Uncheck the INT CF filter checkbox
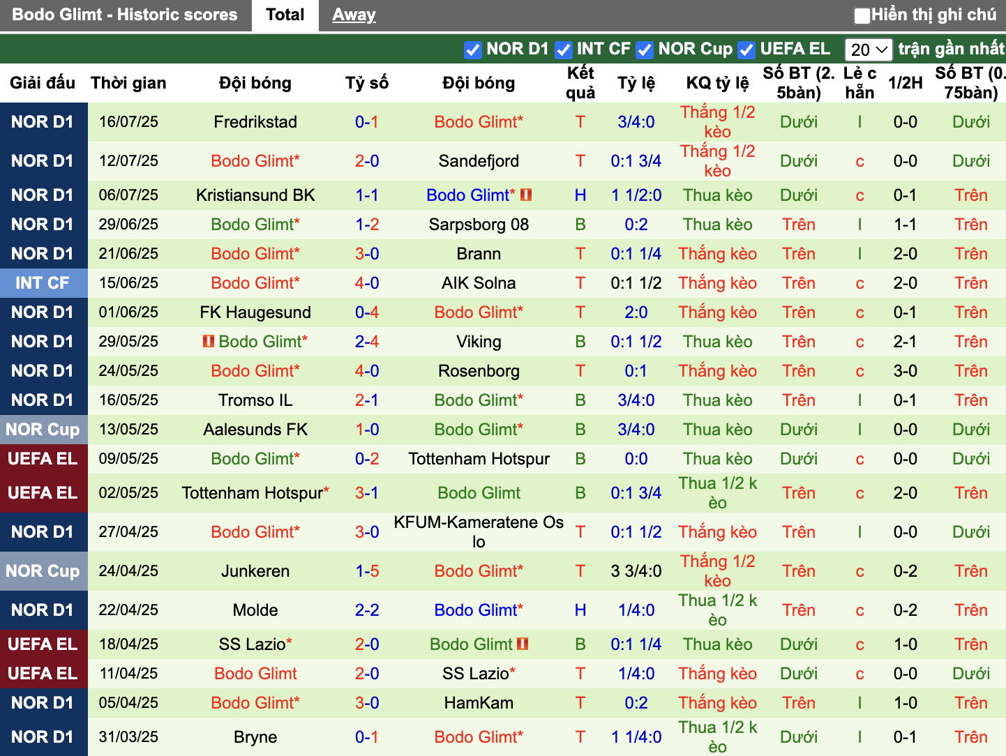Viewport: 1006px width, 756px height. [564, 50]
